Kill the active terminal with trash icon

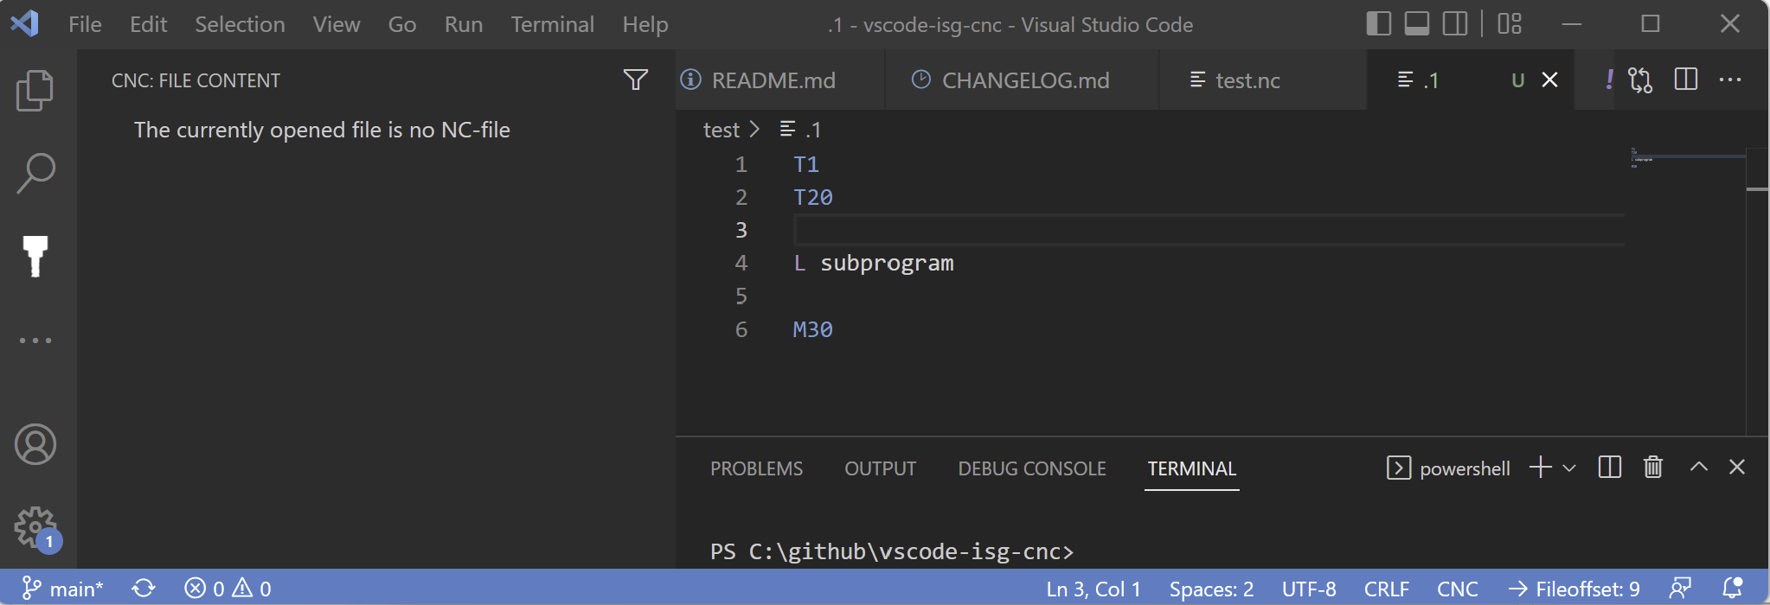1651,468
